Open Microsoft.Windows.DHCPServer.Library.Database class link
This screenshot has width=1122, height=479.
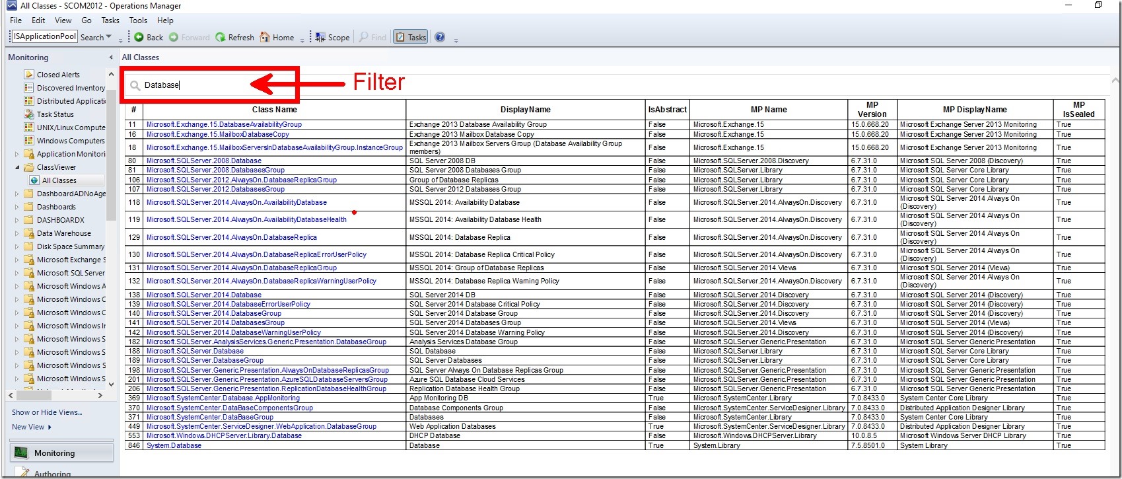[x=224, y=436]
